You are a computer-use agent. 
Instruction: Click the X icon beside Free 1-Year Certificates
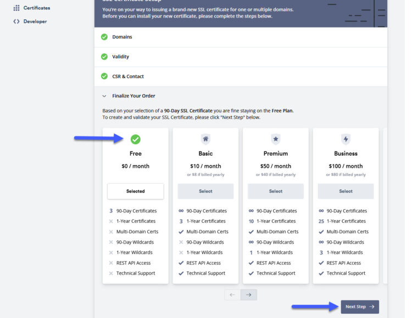111,221
